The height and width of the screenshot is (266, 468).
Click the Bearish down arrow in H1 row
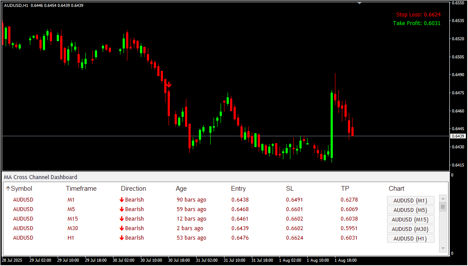click(122, 238)
